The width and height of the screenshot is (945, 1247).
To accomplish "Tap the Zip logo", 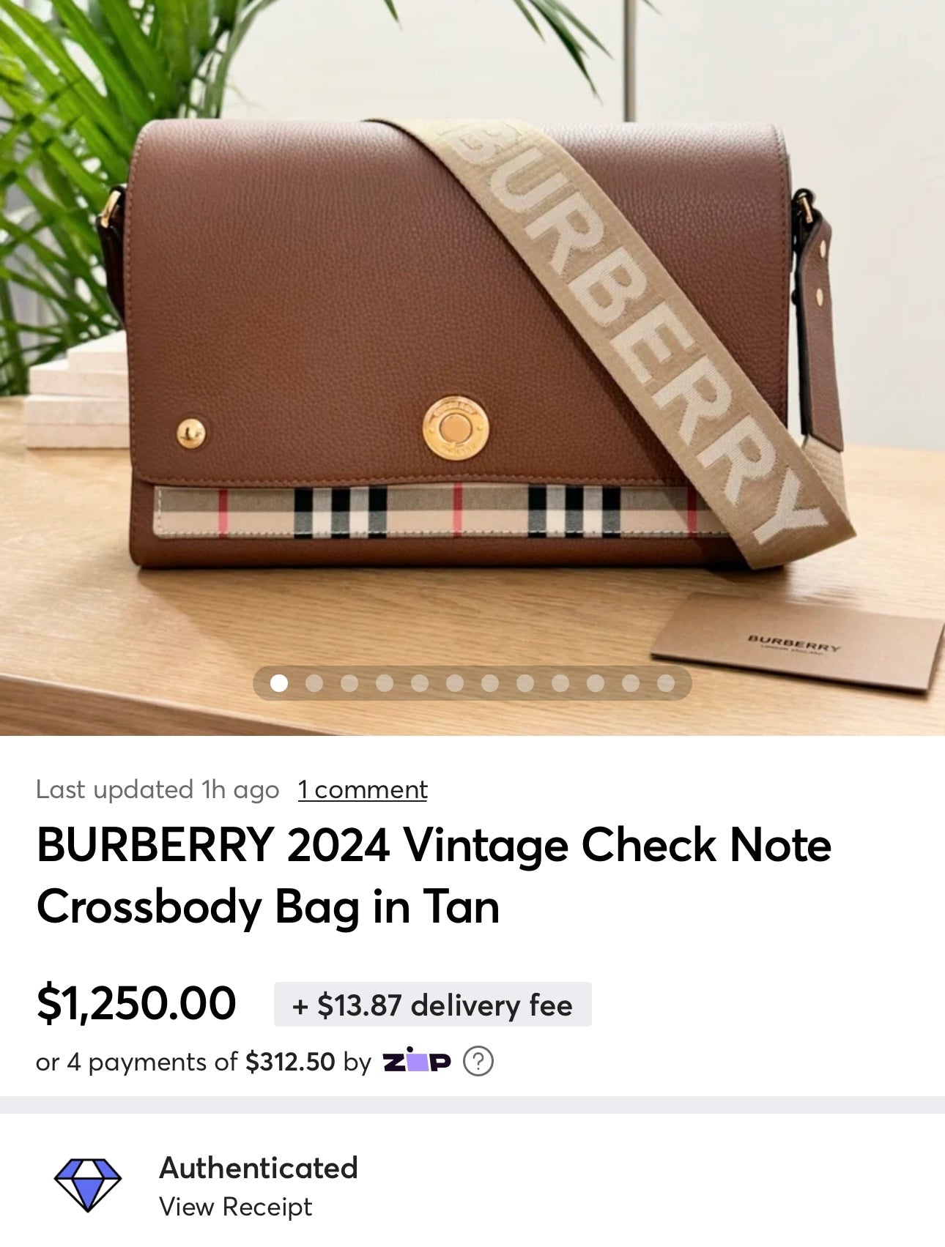I will [x=417, y=1060].
